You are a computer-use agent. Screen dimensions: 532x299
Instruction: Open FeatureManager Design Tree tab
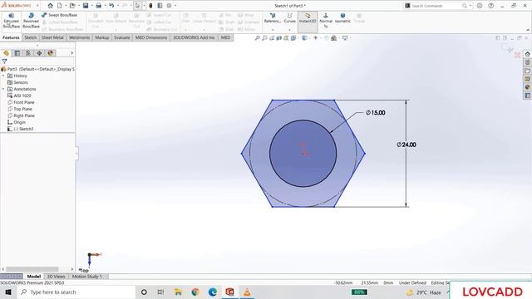(6, 53)
